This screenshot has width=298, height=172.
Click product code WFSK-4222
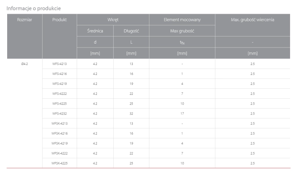tap(60, 153)
